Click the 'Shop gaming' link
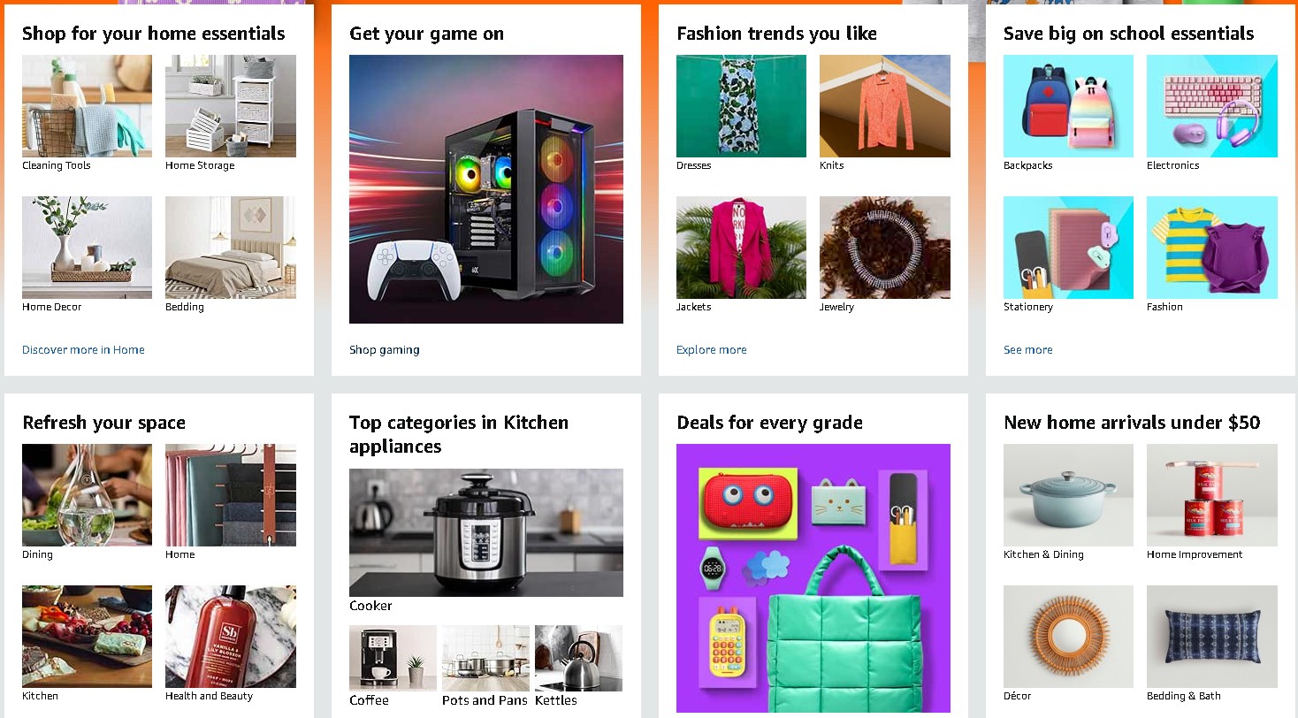The height and width of the screenshot is (718, 1298). point(385,350)
